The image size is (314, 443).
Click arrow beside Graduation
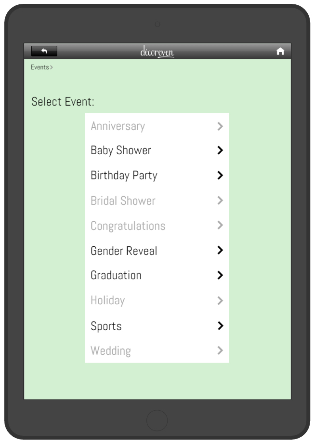click(220, 275)
